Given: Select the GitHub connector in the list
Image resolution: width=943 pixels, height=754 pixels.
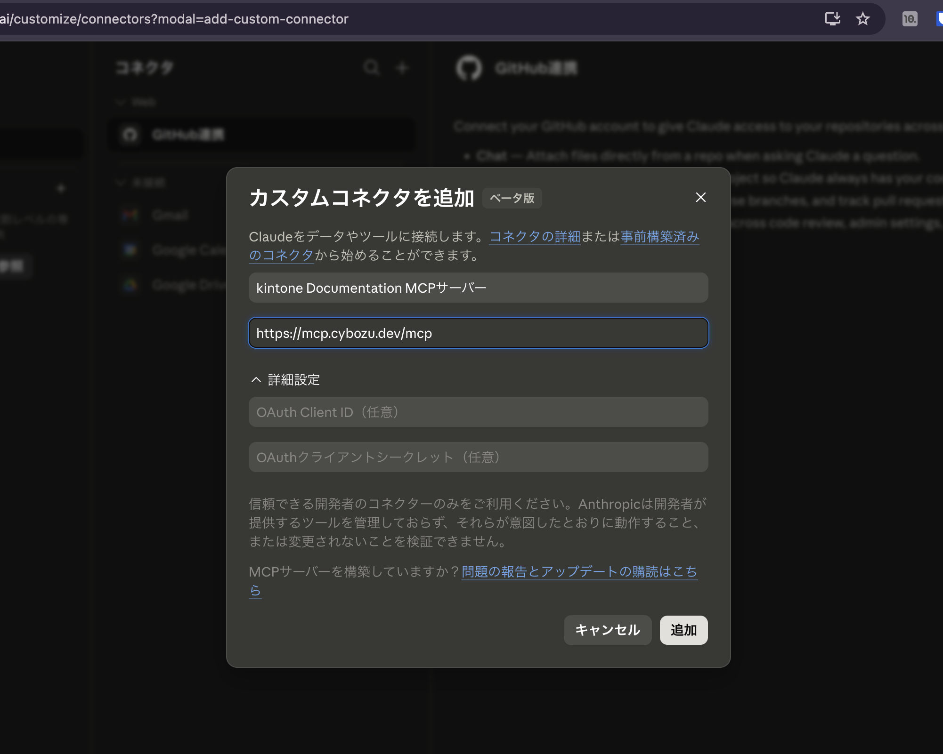Looking at the screenshot, I should coord(262,135).
